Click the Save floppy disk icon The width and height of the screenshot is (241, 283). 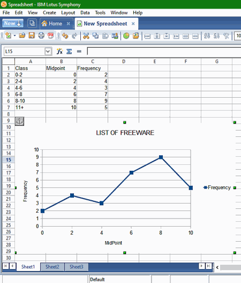(x=32, y=35)
